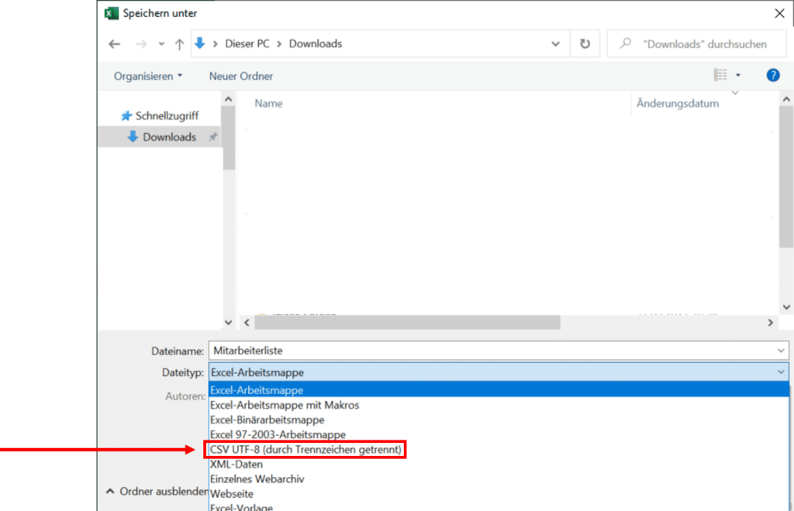
Task: Move file list view down with arrow
Action: pos(786,307)
